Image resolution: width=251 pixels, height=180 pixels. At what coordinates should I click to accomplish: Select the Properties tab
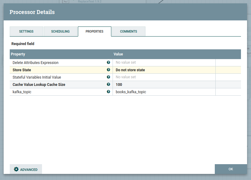click(94, 31)
